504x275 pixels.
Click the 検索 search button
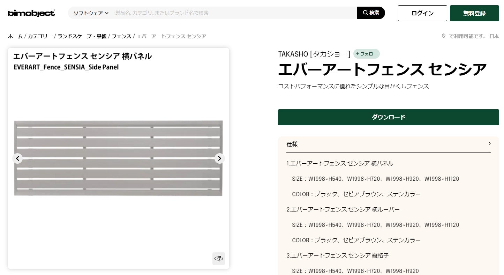pyautogui.click(x=371, y=13)
